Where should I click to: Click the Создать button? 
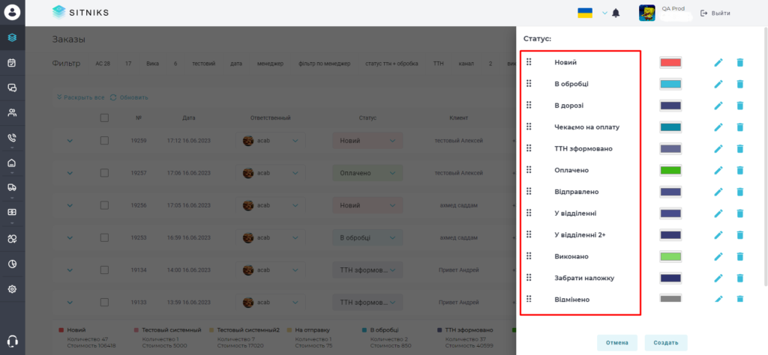pos(666,343)
